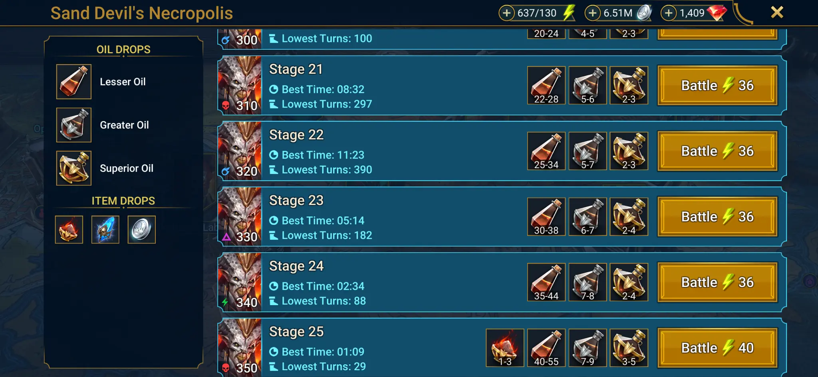Select the red forge material item drop icon
The image size is (818, 377).
(x=69, y=230)
